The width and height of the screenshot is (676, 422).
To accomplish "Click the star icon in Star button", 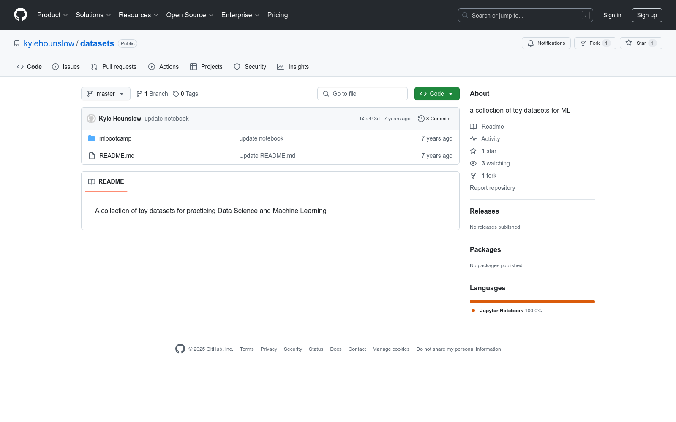I will pos(629,43).
